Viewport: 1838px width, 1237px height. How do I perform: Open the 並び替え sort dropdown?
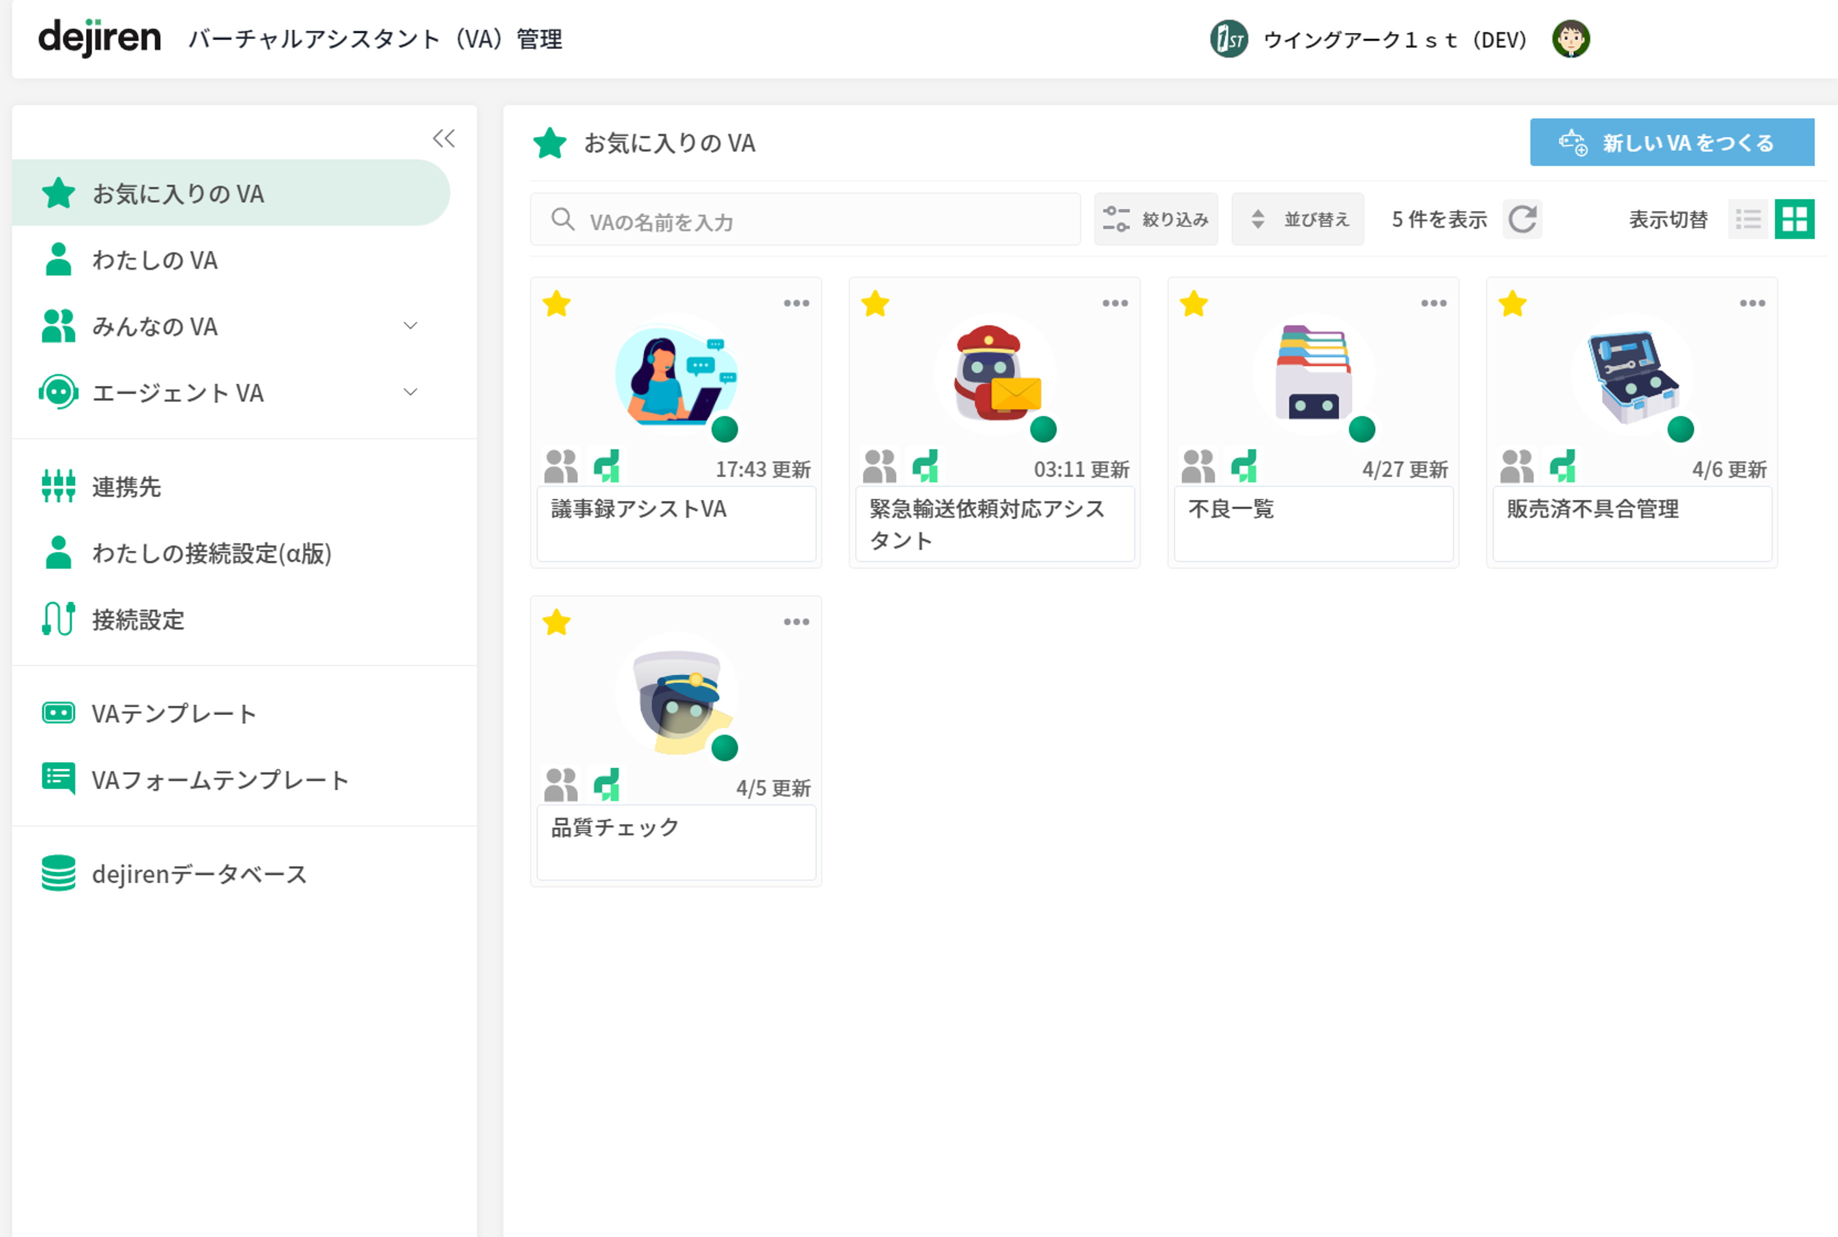click(x=1298, y=219)
